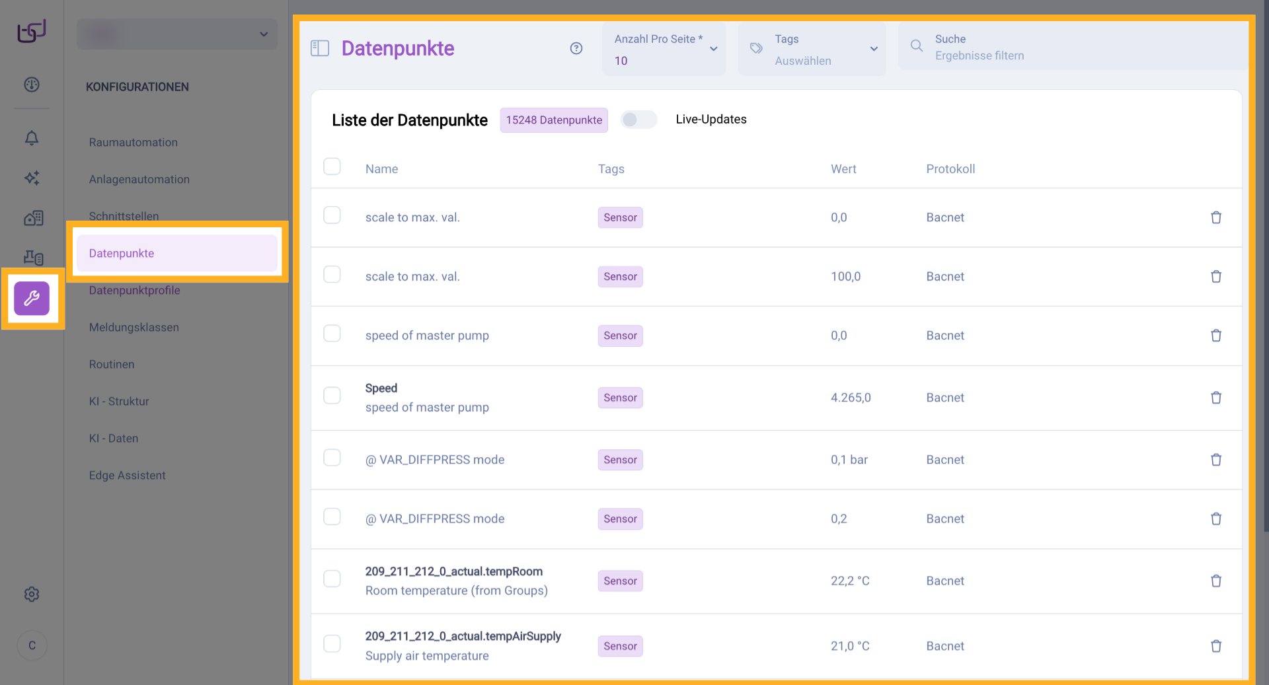Collapse sidebar using panel icon beside Datenpunkte
This screenshot has width=1269, height=685.
(x=320, y=48)
